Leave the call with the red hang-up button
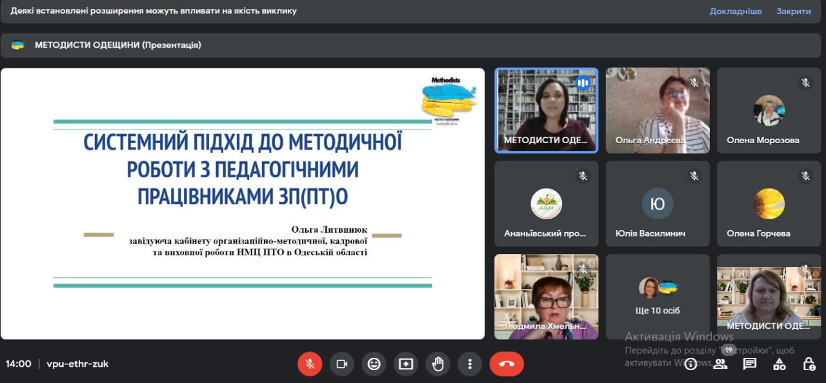Viewport: 826px width, 383px height. [507, 364]
